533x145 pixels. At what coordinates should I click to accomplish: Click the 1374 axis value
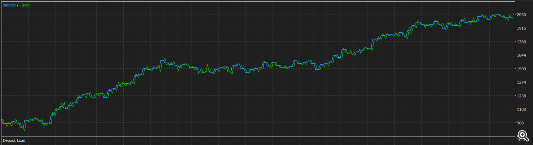pos(522,82)
